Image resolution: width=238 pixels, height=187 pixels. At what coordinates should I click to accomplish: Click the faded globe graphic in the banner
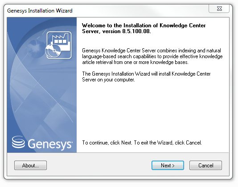(x=35, y=48)
